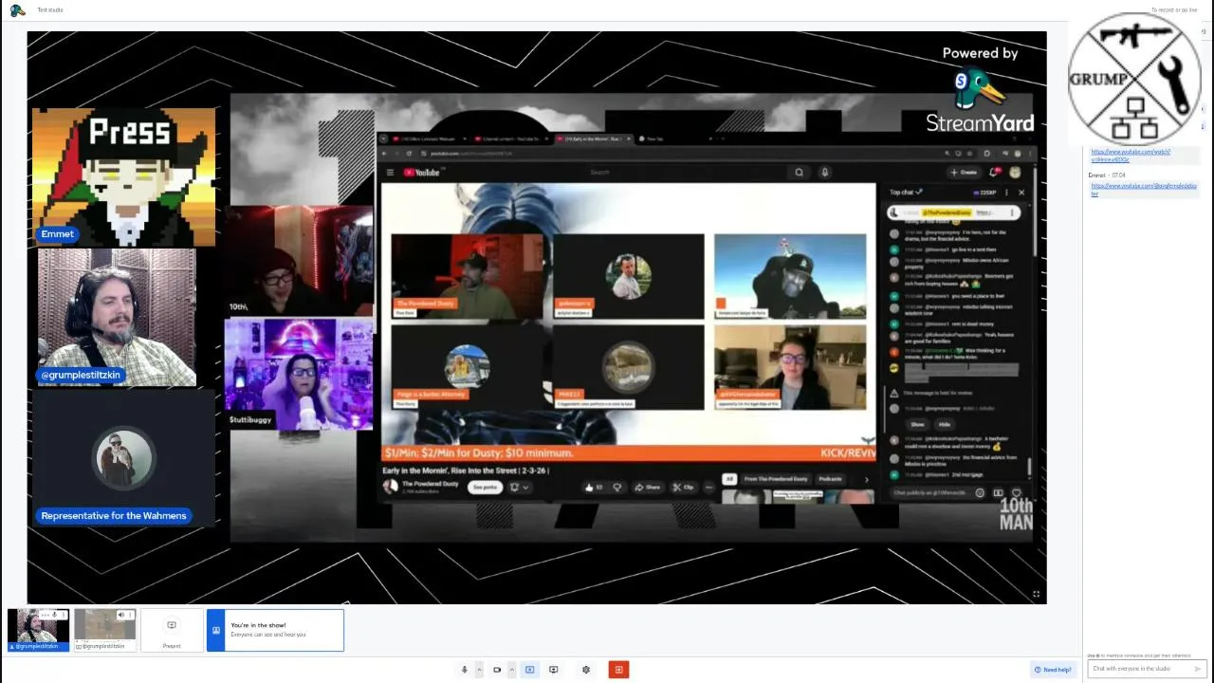Turn off the camera in the studio toolbar
The width and height of the screenshot is (1214, 683).
coord(497,670)
